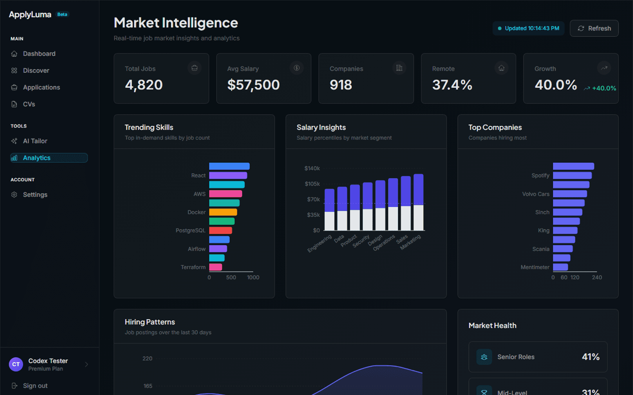The image size is (633, 395).
Task: Click the Discover grid icon
Action: point(14,70)
